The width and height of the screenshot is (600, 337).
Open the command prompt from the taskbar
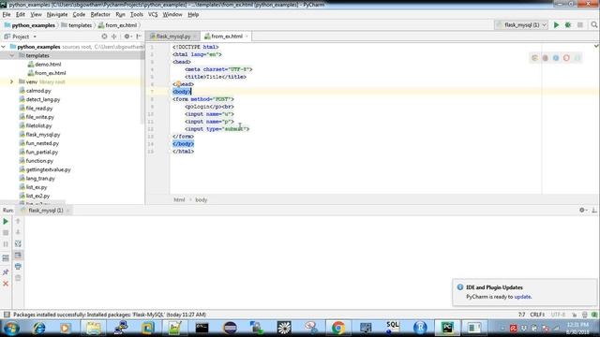pyautogui.click(x=202, y=328)
